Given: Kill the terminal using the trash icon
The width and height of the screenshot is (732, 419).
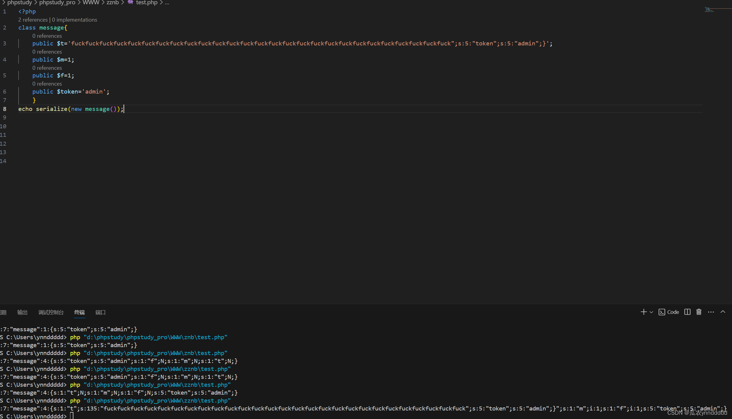Looking at the screenshot, I should coord(698,312).
